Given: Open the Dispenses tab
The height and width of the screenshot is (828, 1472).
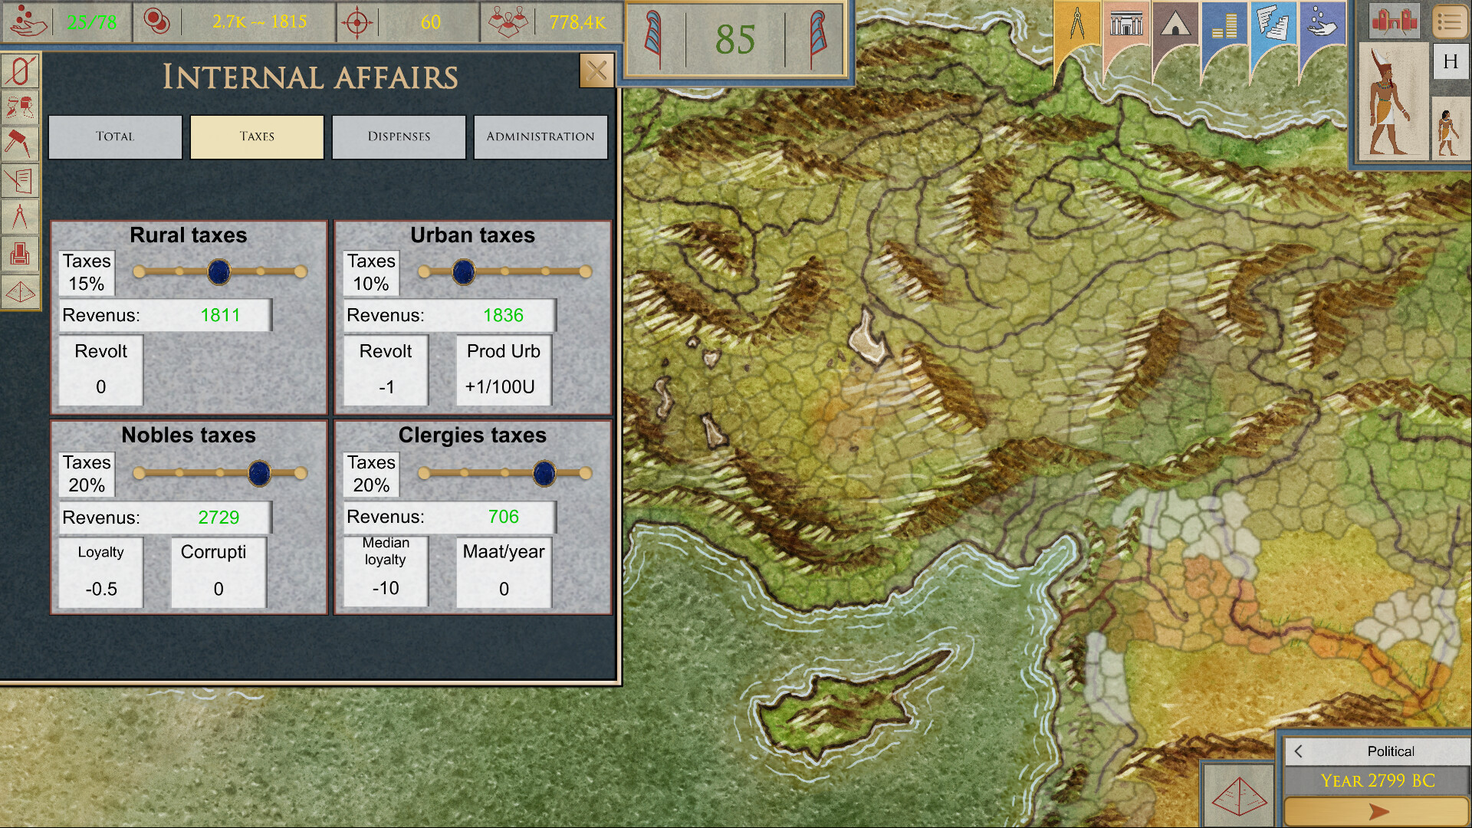Looking at the screenshot, I should pyautogui.click(x=399, y=136).
